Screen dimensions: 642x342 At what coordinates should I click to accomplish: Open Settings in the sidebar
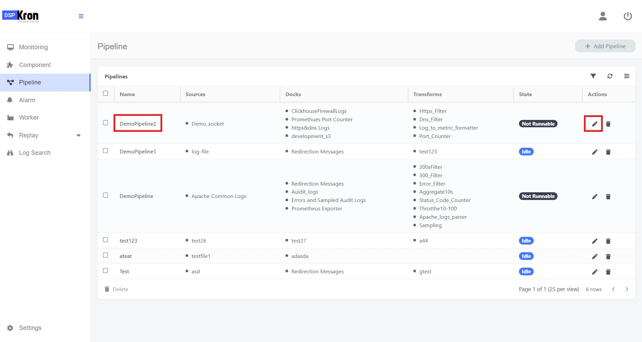[x=45, y=328]
